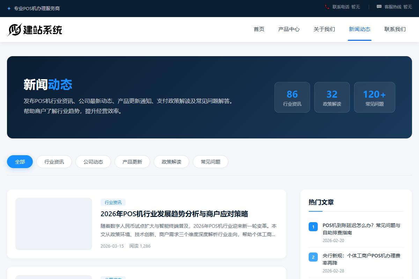Click the 120+ 常见问题 stat card

coord(375,97)
